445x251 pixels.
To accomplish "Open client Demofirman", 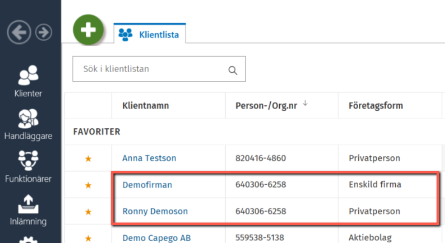I will point(147,185).
